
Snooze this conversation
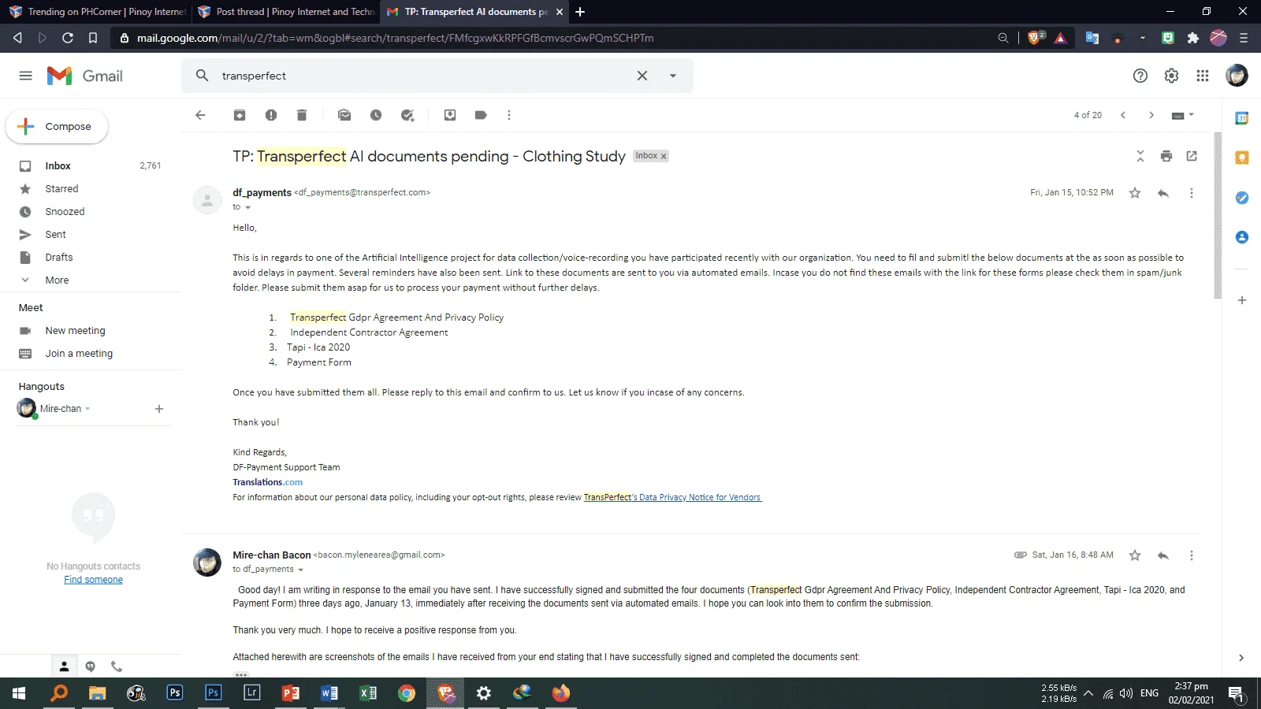click(x=376, y=115)
